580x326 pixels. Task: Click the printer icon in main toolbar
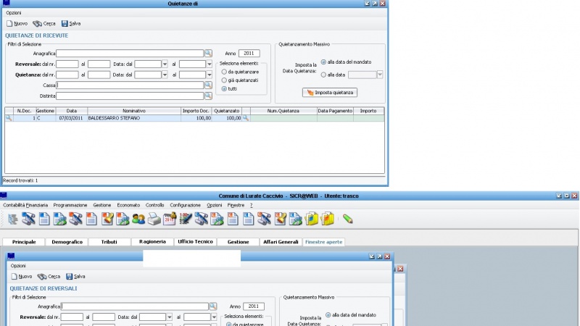(154, 219)
